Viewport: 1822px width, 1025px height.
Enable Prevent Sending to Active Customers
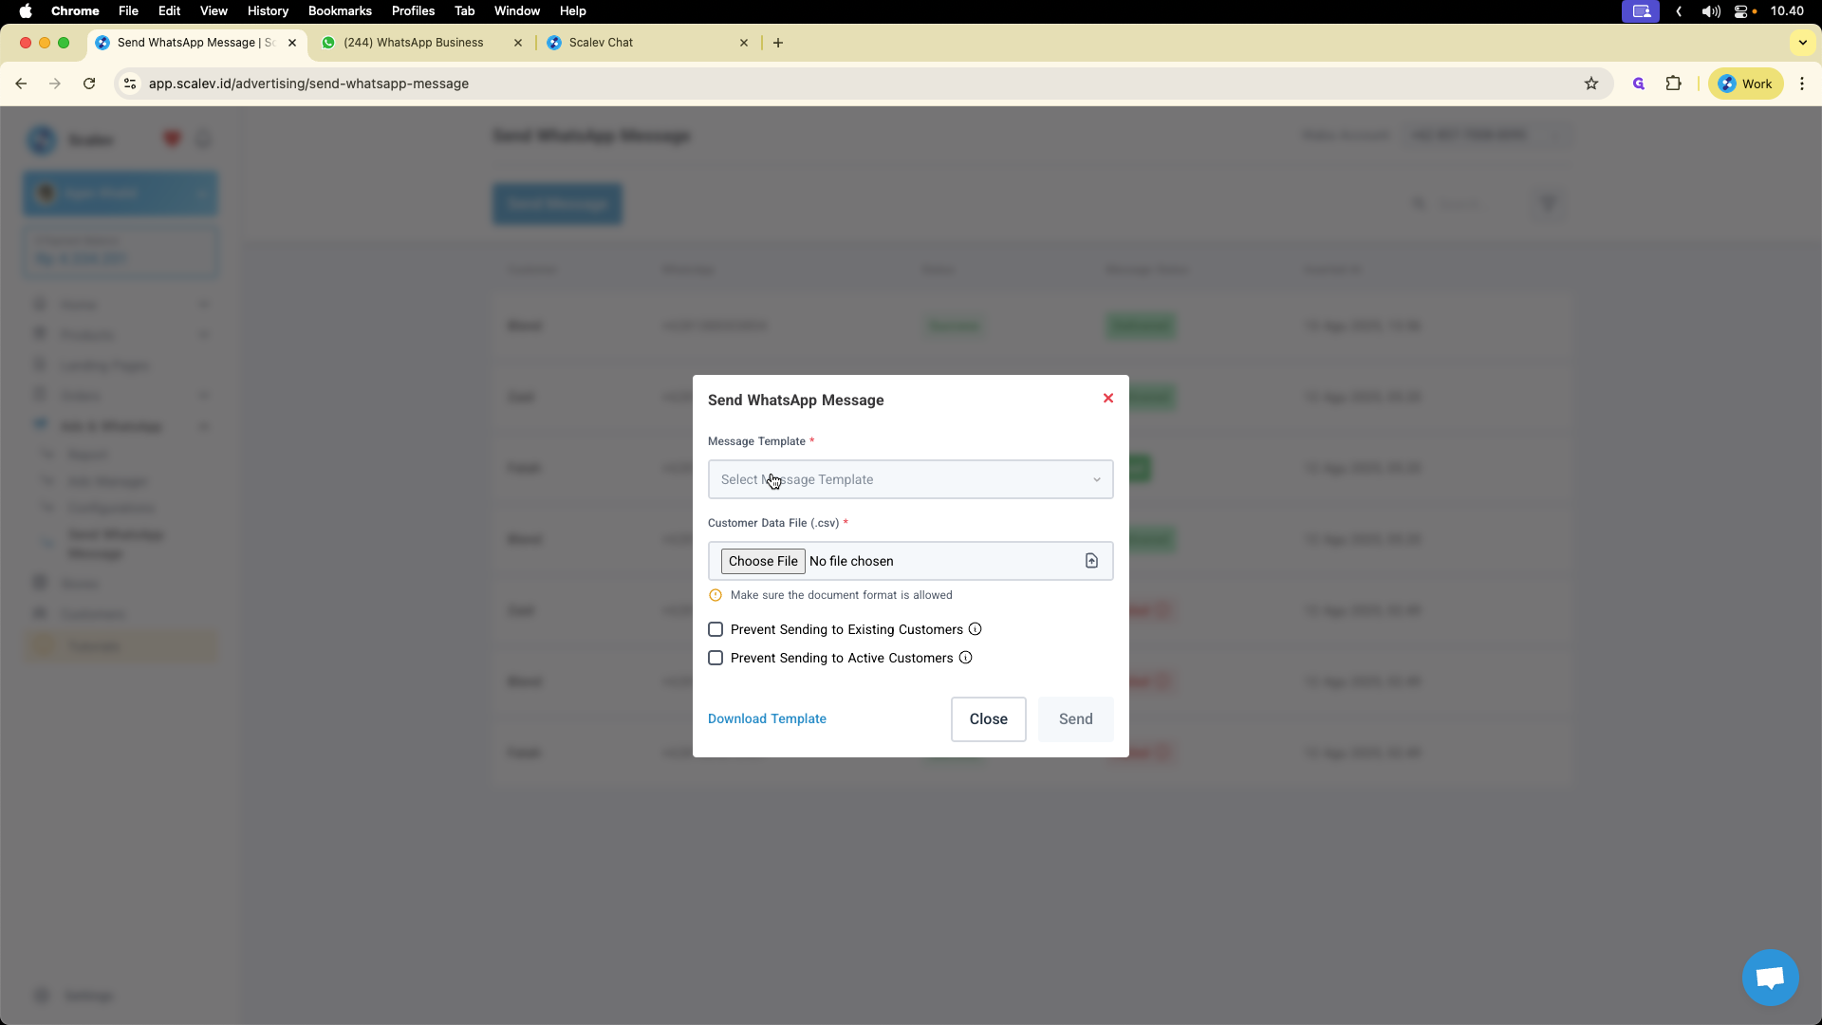coord(716,658)
